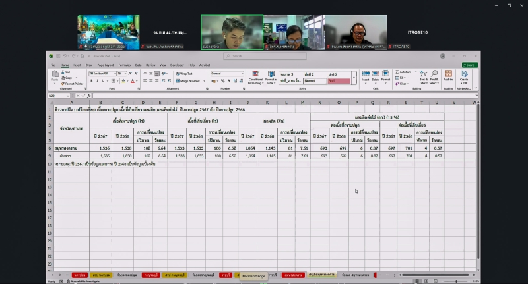This screenshot has width=528, height=284.
Task: Switch to the Formulas ribbon tab
Action: click(124, 65)
